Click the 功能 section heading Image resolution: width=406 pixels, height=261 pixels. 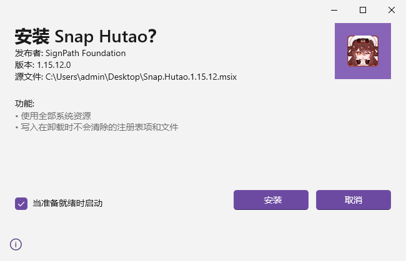(24, 103)
